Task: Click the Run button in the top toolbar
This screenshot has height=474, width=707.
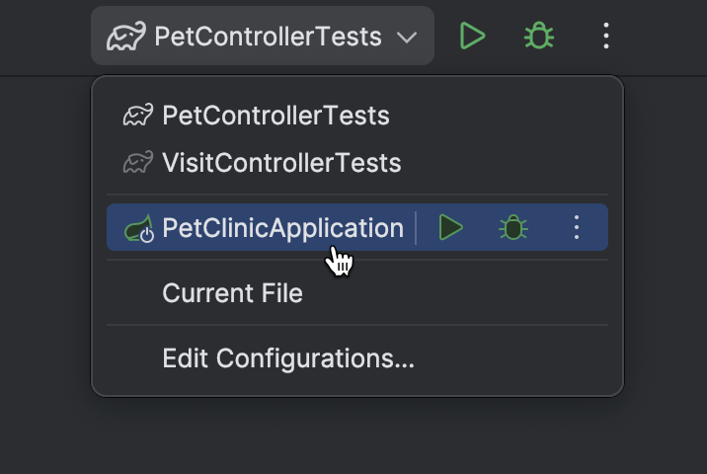Action: tap(472, 37)
